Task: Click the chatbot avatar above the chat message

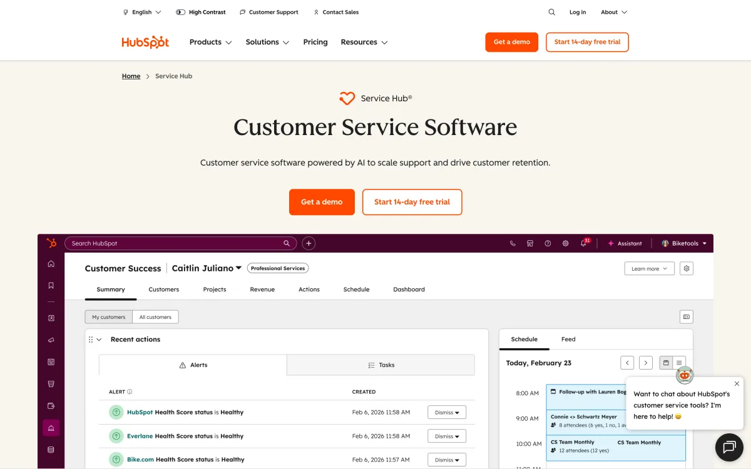Action: [685, 375]
